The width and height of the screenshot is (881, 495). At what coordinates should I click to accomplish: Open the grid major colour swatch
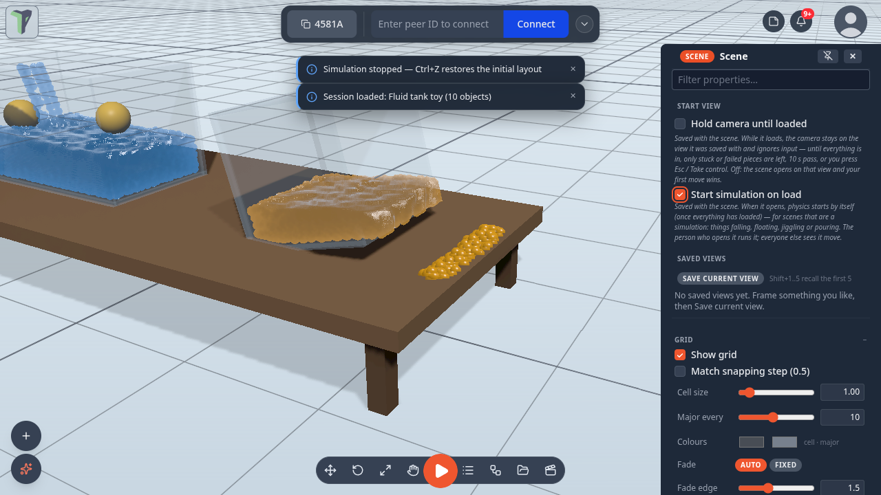(785, 442)
